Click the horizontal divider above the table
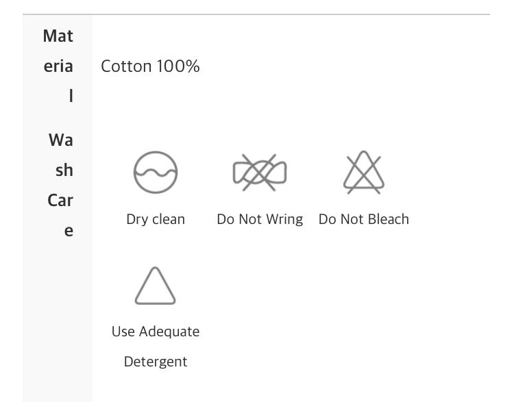Viewport: 514px width, 402px height. pyautogui.click(x=256, y=14)
